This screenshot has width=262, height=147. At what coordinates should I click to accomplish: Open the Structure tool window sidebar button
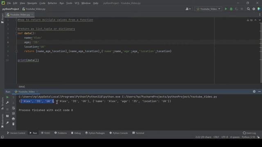coord(2,104)
